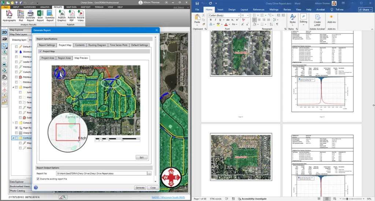Center align text in Word
Image resolution: width=375 pixels, height=201 pixels.
[259, 20]
